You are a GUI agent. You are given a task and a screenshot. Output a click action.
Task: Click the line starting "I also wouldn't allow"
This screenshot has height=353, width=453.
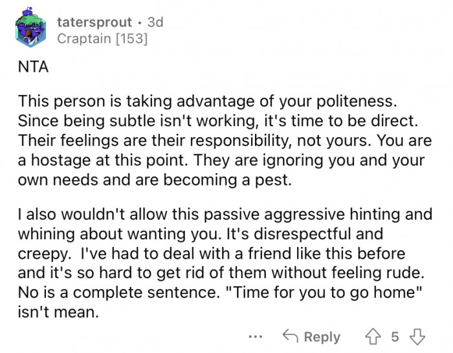tap(224, 215)
